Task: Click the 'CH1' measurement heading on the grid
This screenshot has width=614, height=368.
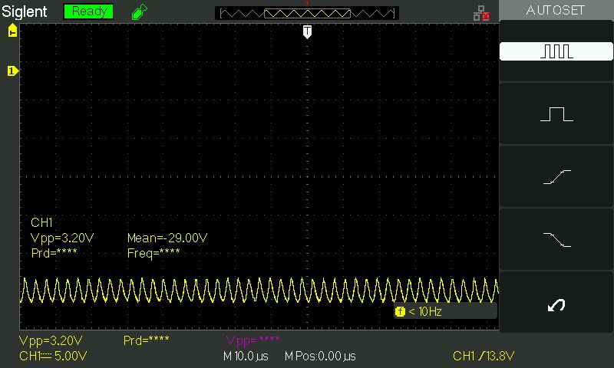Action: tap(41, 222)
